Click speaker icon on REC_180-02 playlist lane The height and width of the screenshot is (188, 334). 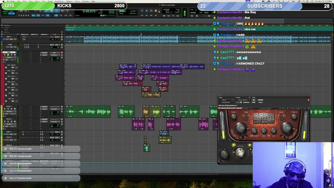coord(13,67)
